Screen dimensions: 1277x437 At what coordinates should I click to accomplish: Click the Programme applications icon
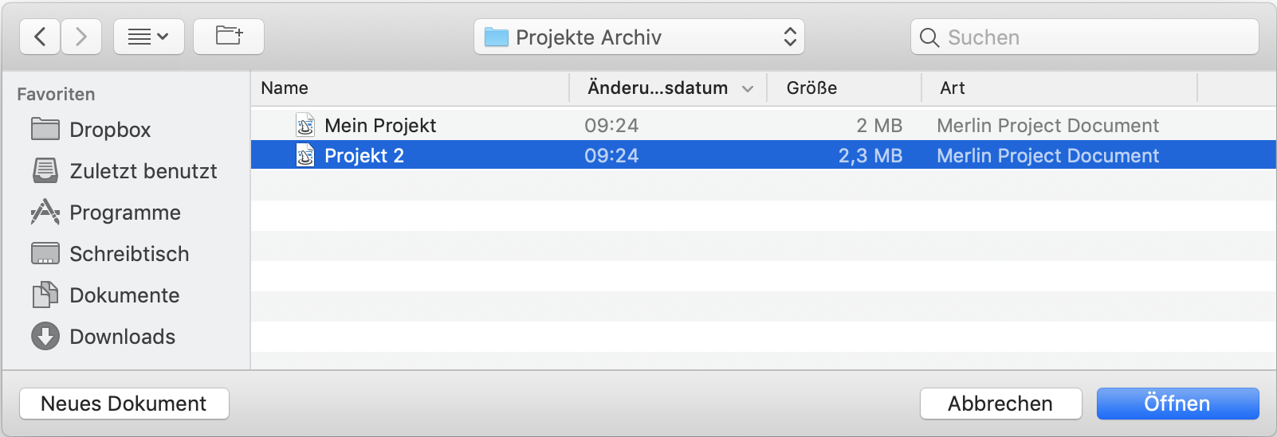[x=45, y=213]
